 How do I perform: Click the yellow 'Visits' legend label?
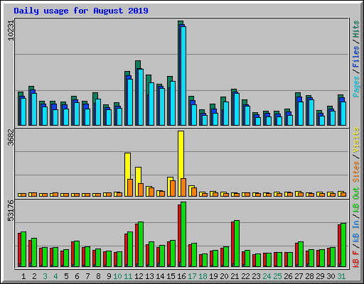[356, 140]
